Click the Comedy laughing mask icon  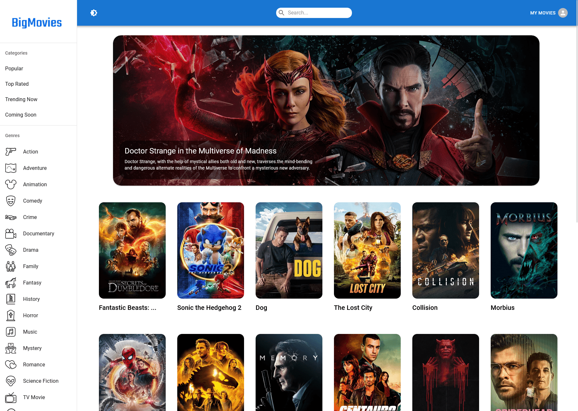pos(11,201)
